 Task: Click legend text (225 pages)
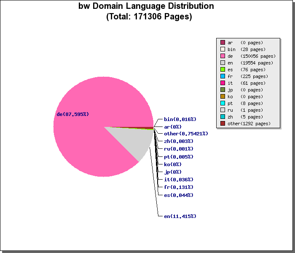click(254, 76)
